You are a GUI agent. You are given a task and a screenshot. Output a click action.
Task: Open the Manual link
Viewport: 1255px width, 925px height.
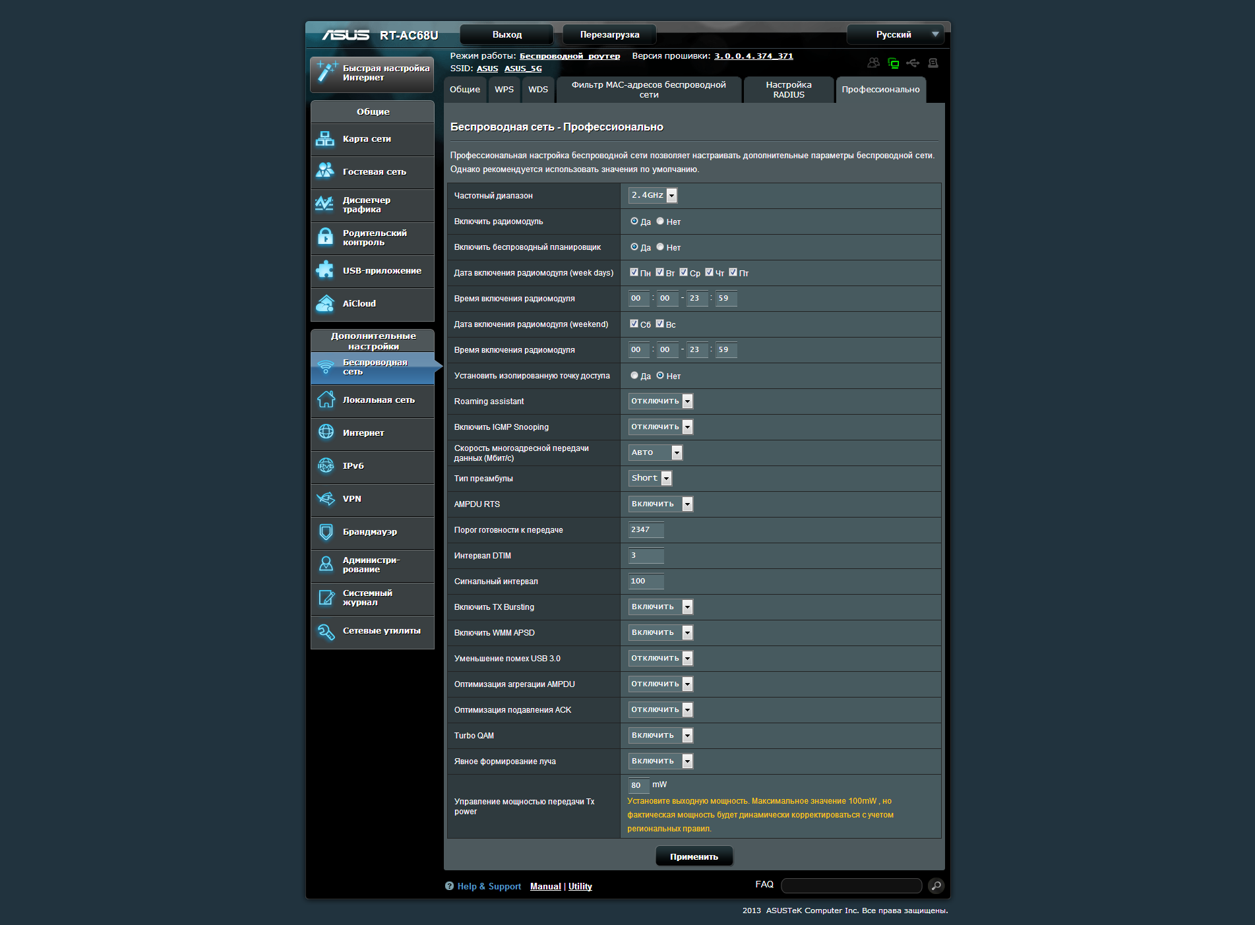545,886
